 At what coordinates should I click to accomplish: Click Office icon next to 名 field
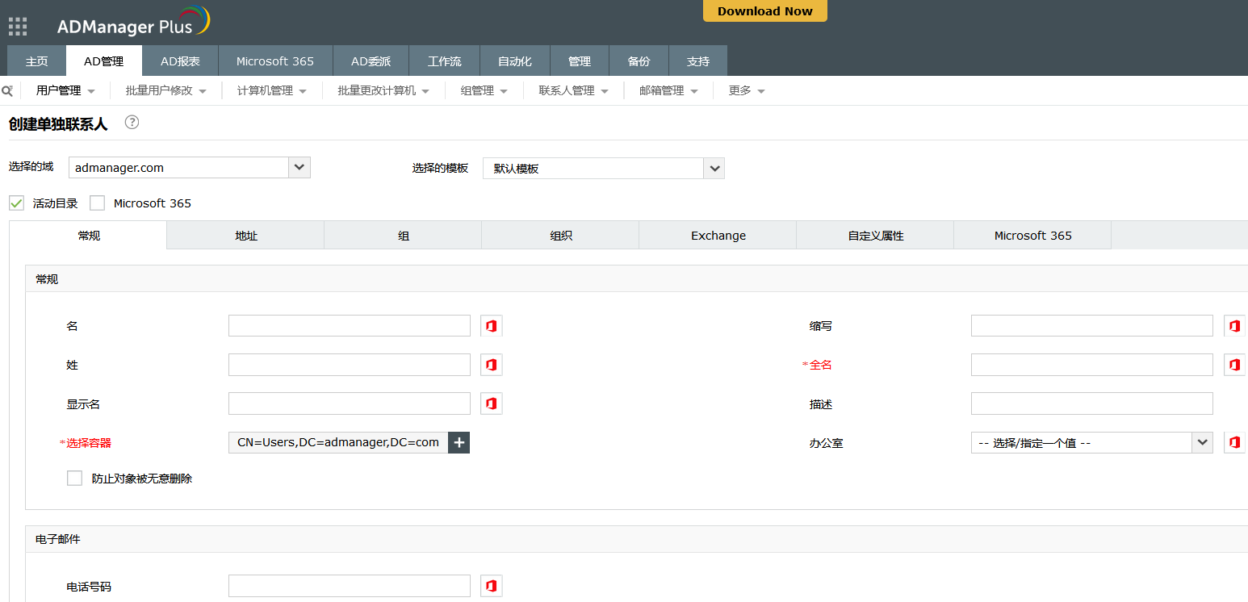click(x=491, y=326)
